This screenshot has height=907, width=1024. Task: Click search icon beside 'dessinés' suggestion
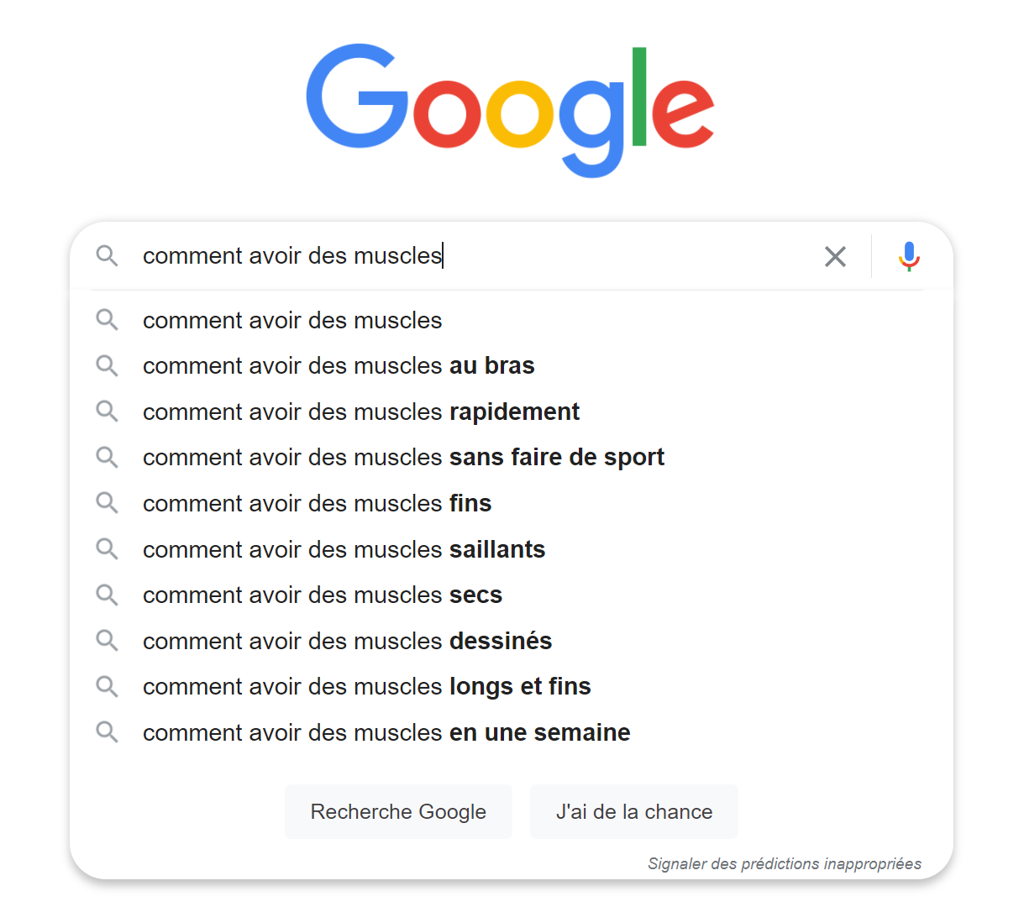point(107,641)
